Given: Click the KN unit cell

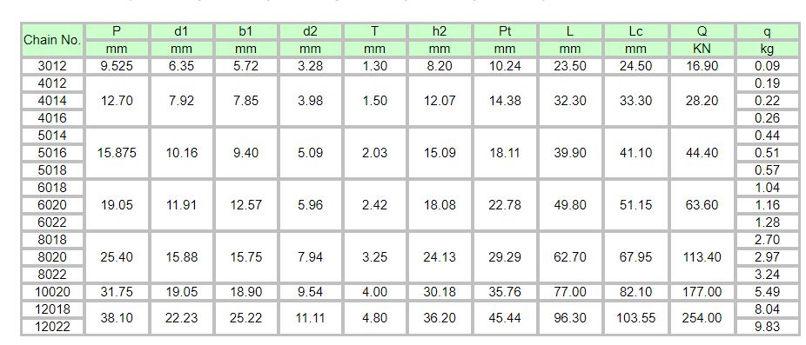Looking at the screenshot, I should point(702,50).
